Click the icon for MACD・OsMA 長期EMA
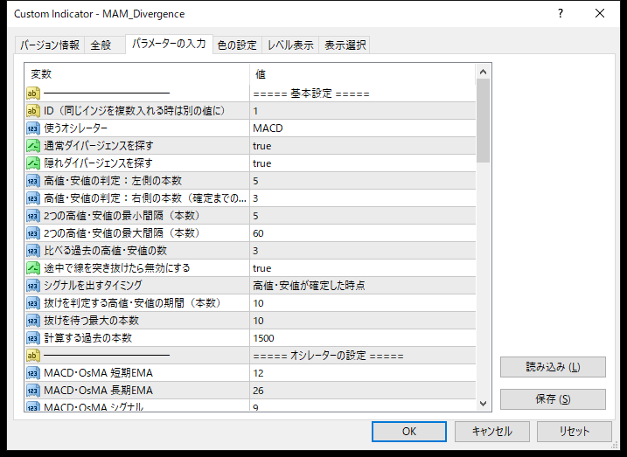This screenshot has height=457, width=627. click(x=33, y=391)
